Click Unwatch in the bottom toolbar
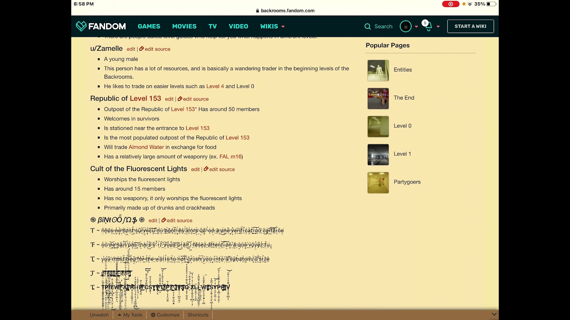The height and width of the screenshot is (320, 570). click(x=99, y=315)
